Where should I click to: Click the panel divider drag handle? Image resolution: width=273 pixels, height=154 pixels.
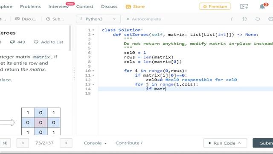74,74
